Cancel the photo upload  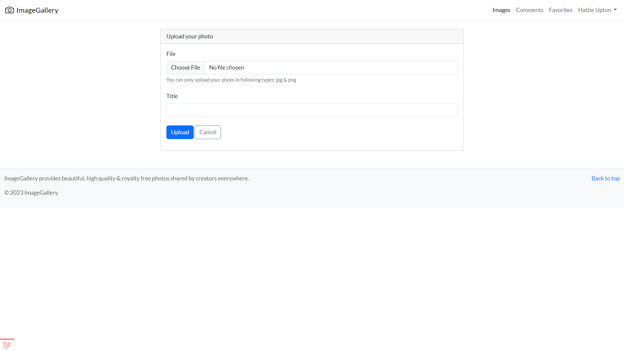(x=207, y=132)
